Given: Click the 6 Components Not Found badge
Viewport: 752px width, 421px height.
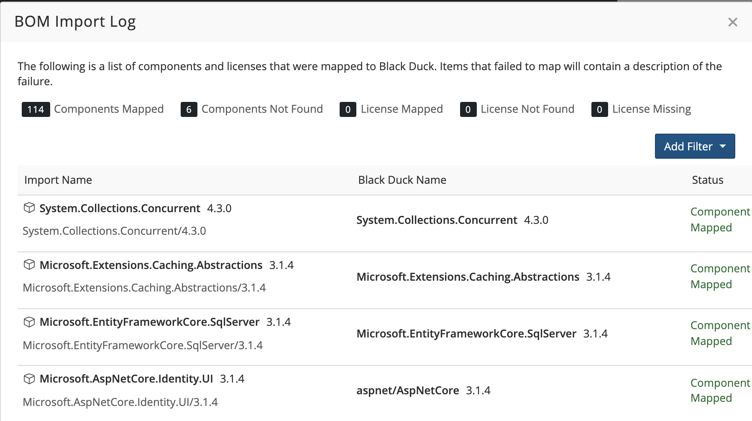Looking at the screenshot, I should [189, 109].
